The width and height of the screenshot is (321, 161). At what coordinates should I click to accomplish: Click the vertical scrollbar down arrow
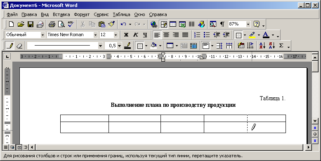point(315,121)
